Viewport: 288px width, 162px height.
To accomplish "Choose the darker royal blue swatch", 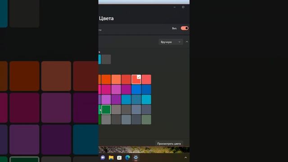I will 146,90.
